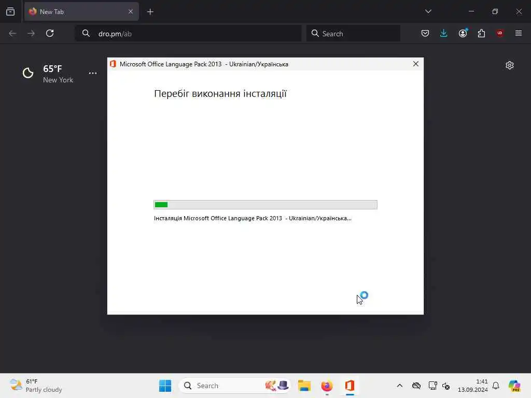
Task: Show hidden system tray icons
Action: click(400, 386)
